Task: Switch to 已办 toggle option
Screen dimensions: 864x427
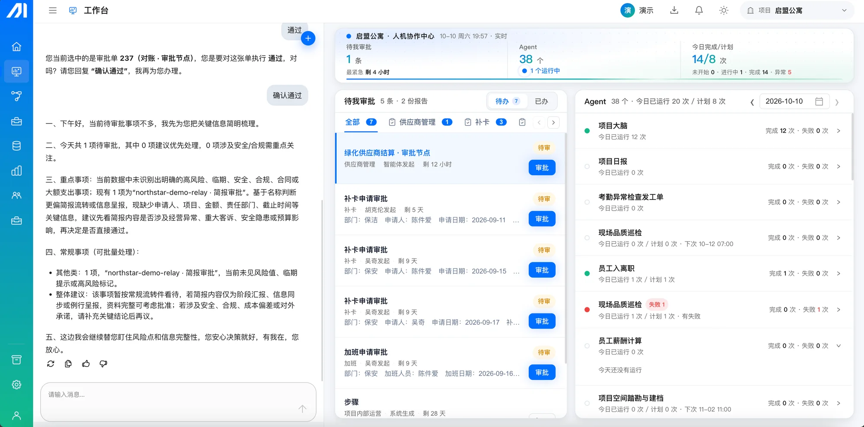Action: tap(541, 101)
